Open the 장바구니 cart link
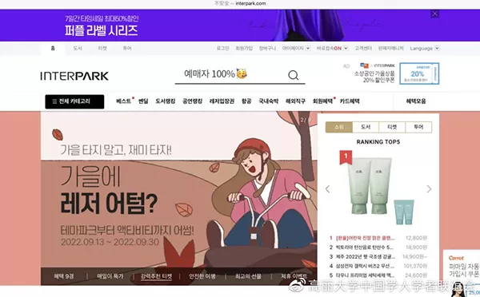 pos(267,48)
